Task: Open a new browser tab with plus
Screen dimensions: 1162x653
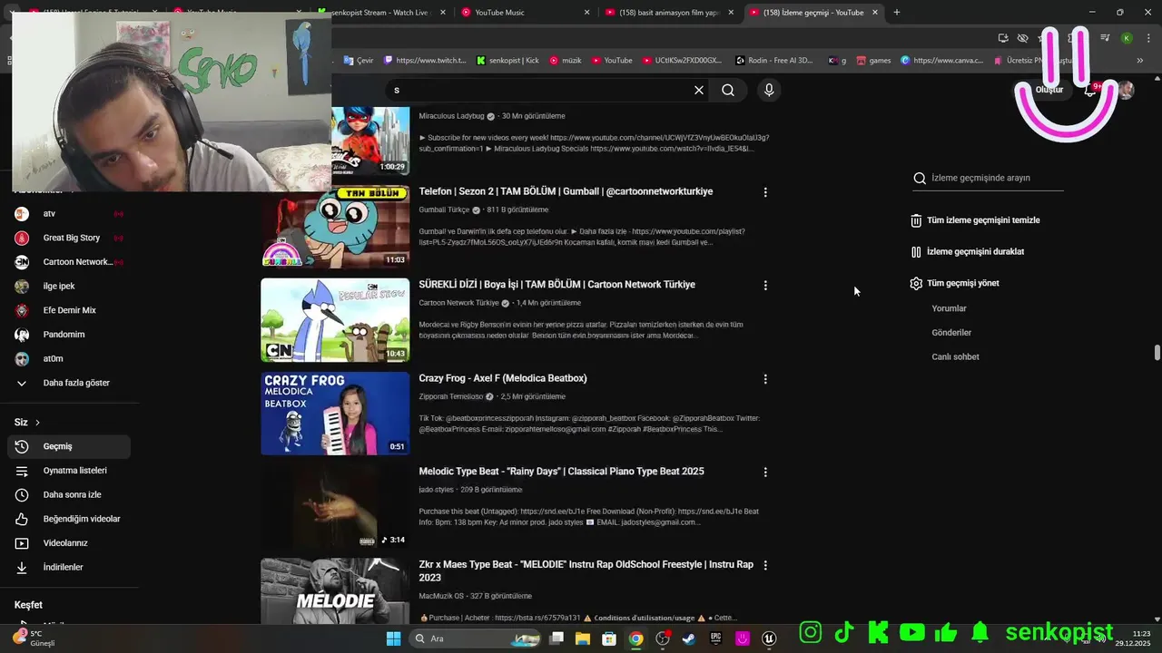Action: (x=897, y=13)
